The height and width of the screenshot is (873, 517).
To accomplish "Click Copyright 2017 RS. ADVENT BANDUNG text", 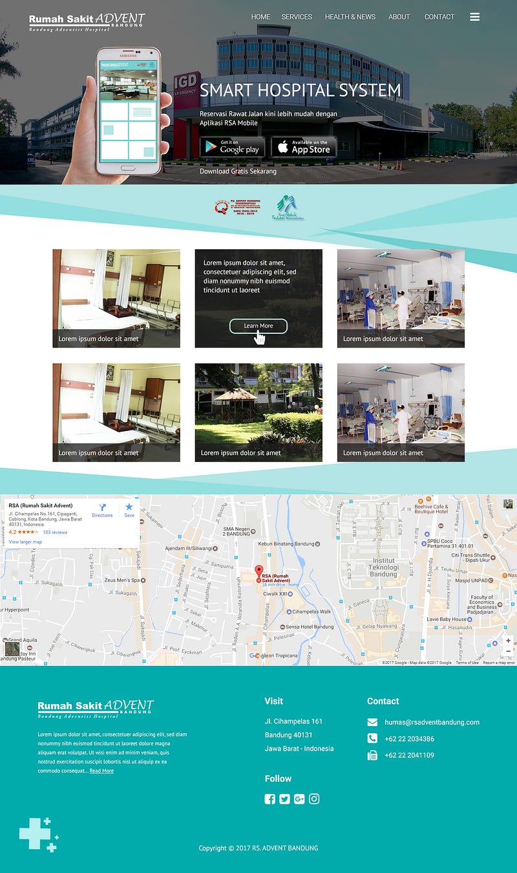I will click(x=258, y=848).
